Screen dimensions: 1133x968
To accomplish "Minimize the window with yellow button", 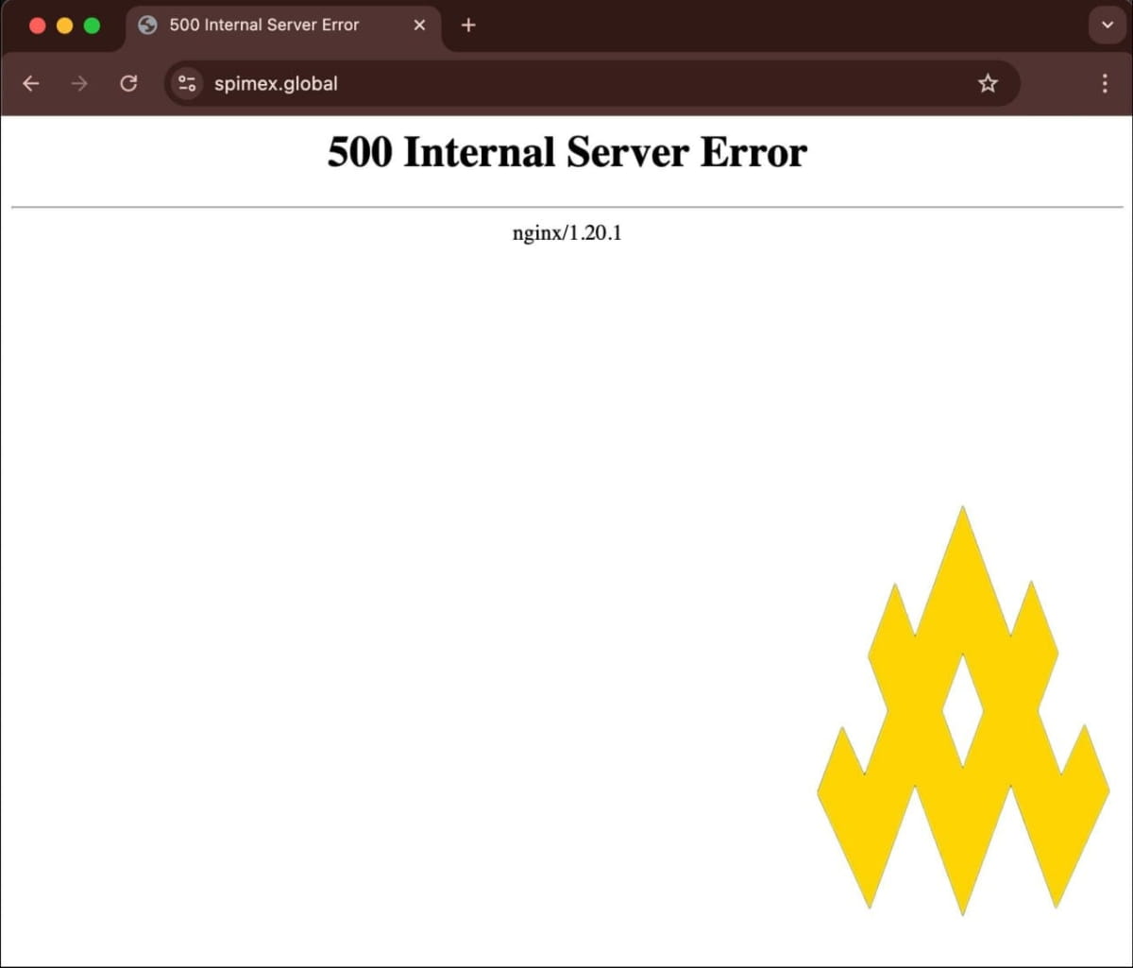I will coord(64,25).
